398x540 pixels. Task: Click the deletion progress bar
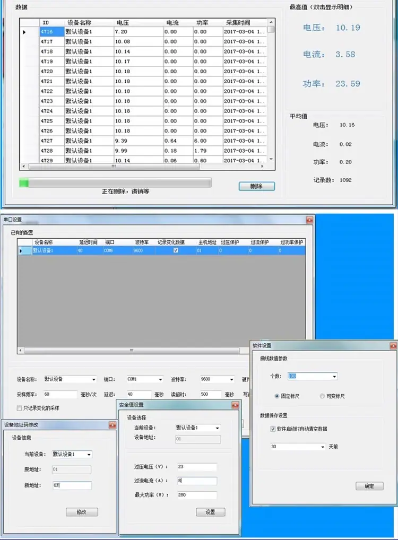115,183
